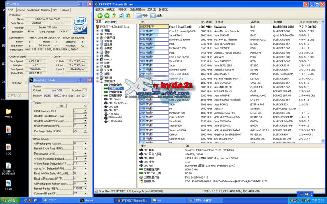Switch to SPD tab in CPU-Z

click(55, 10)
